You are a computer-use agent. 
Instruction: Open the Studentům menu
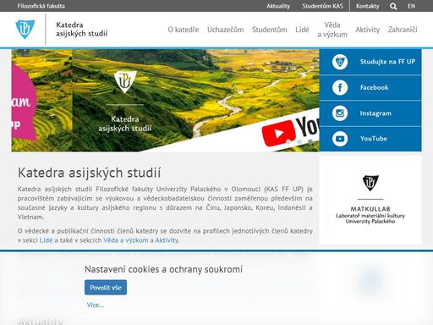pyautogui.click(x=270, y=30)
